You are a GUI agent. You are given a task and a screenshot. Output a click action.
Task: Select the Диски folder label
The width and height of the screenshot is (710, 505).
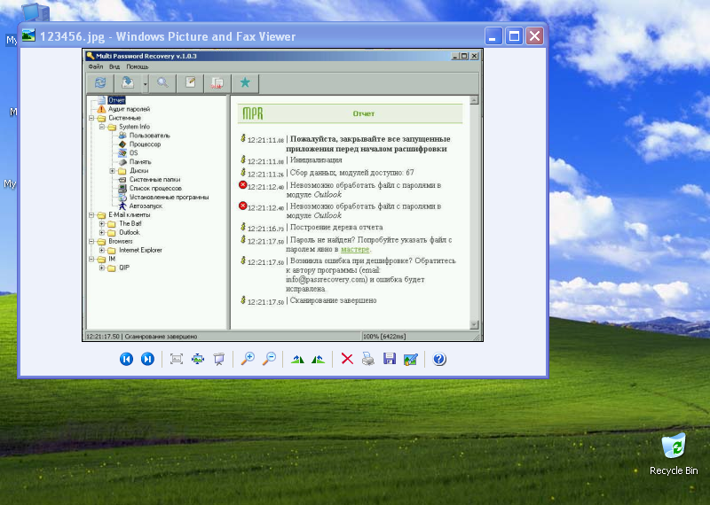click(x=139, y=171)
